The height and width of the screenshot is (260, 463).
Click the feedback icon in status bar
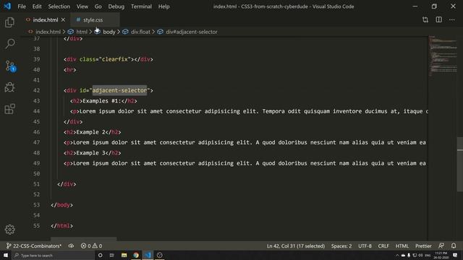[x=441, y=246]
